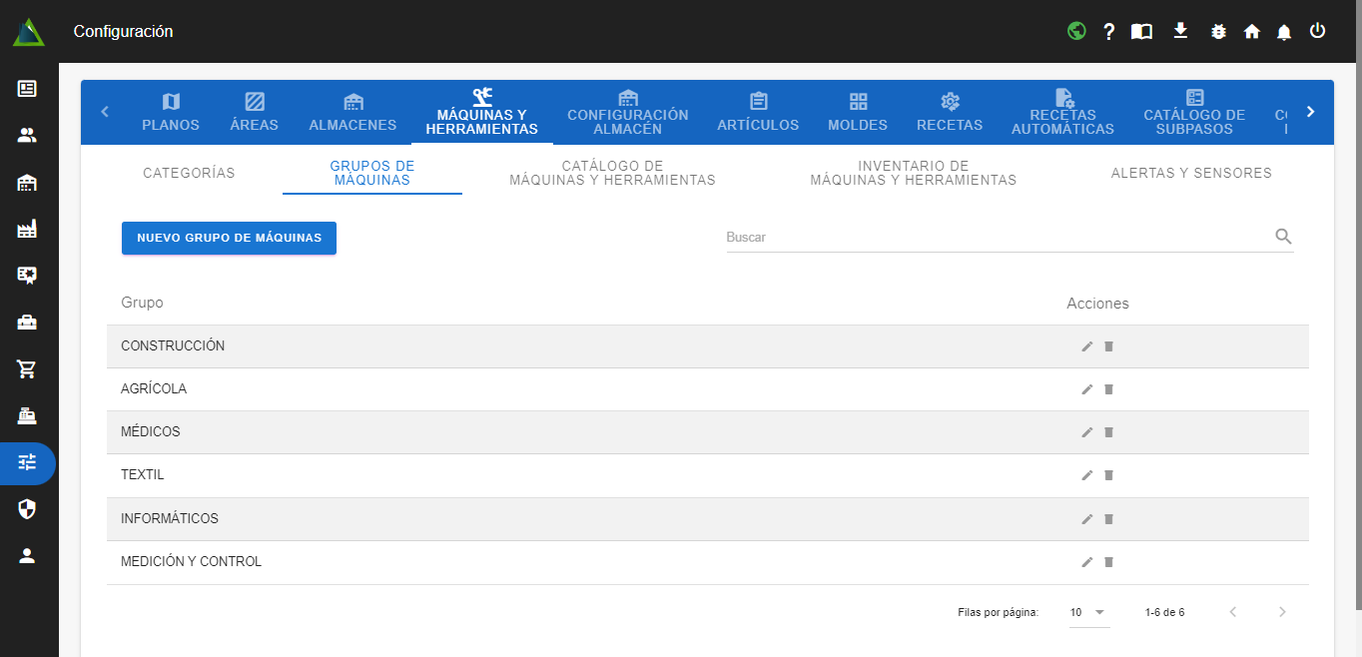Open the globe language icon in header
This screenshot has width=1362, height=657.
pos(1076,31)
